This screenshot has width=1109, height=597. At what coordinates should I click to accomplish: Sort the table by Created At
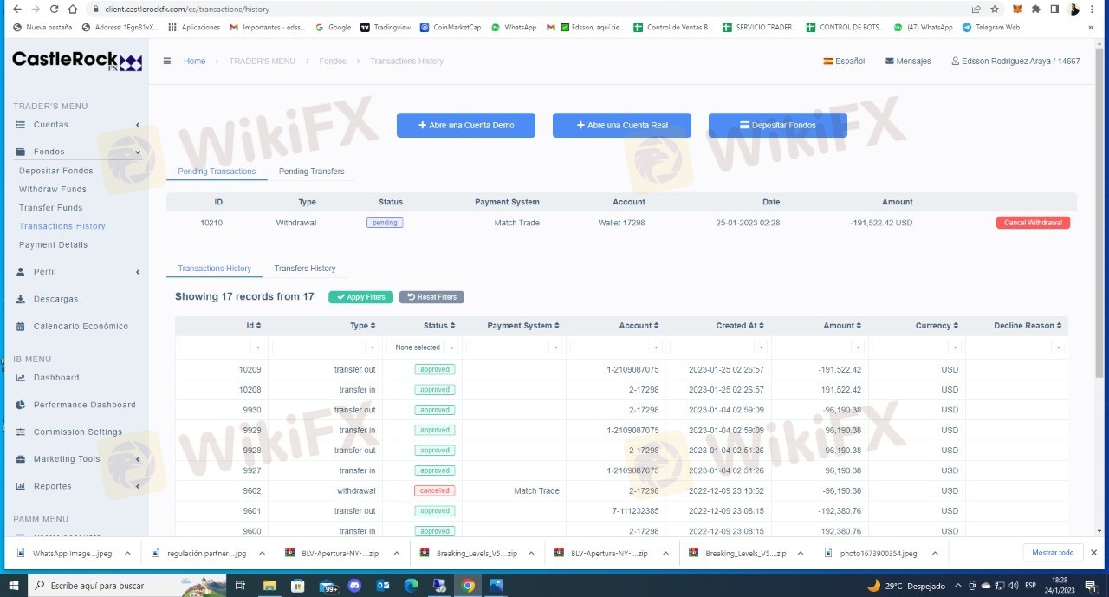740,326
